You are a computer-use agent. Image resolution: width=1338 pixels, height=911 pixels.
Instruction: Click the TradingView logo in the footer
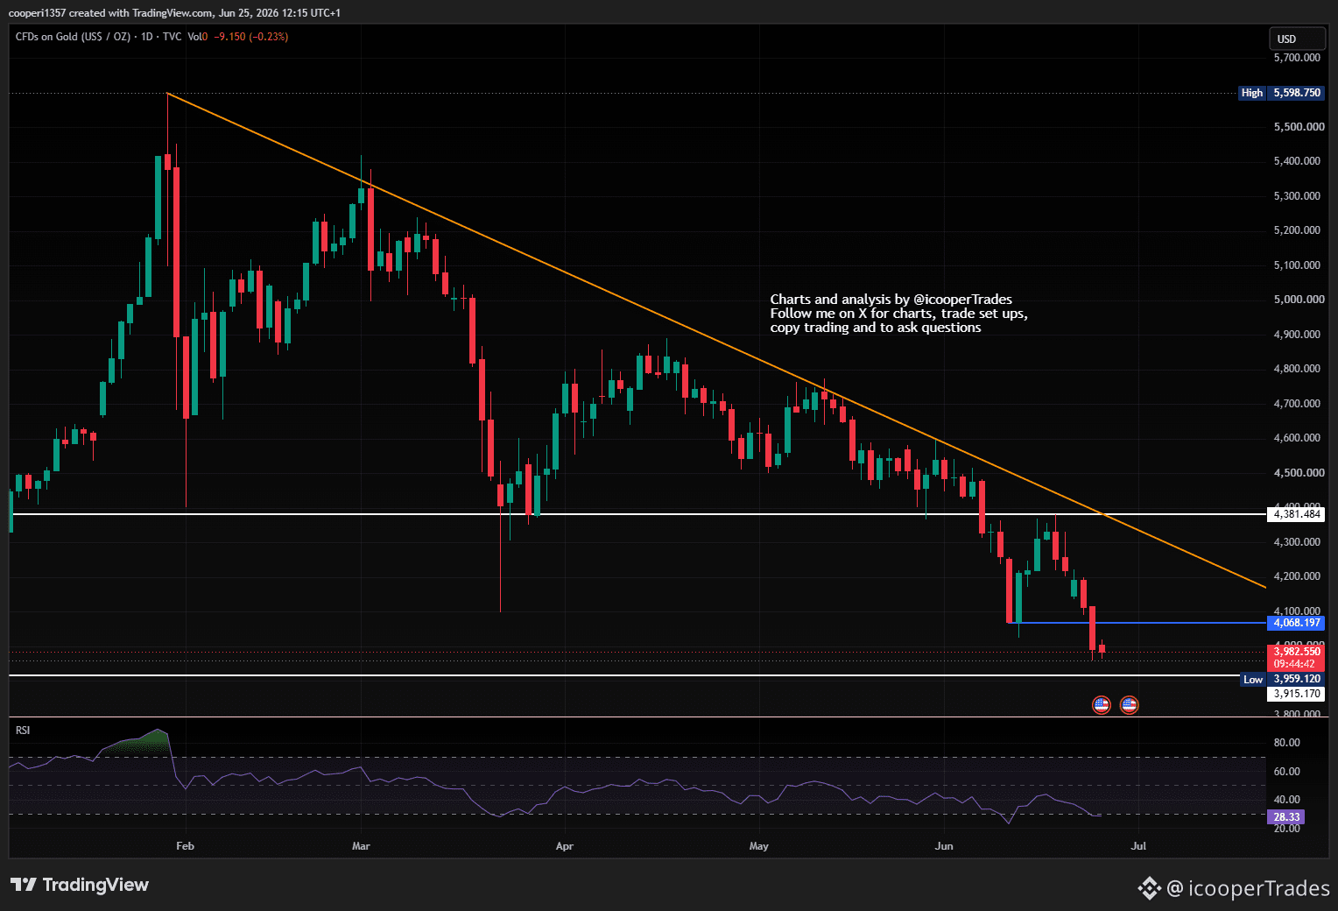click(80, 885)
